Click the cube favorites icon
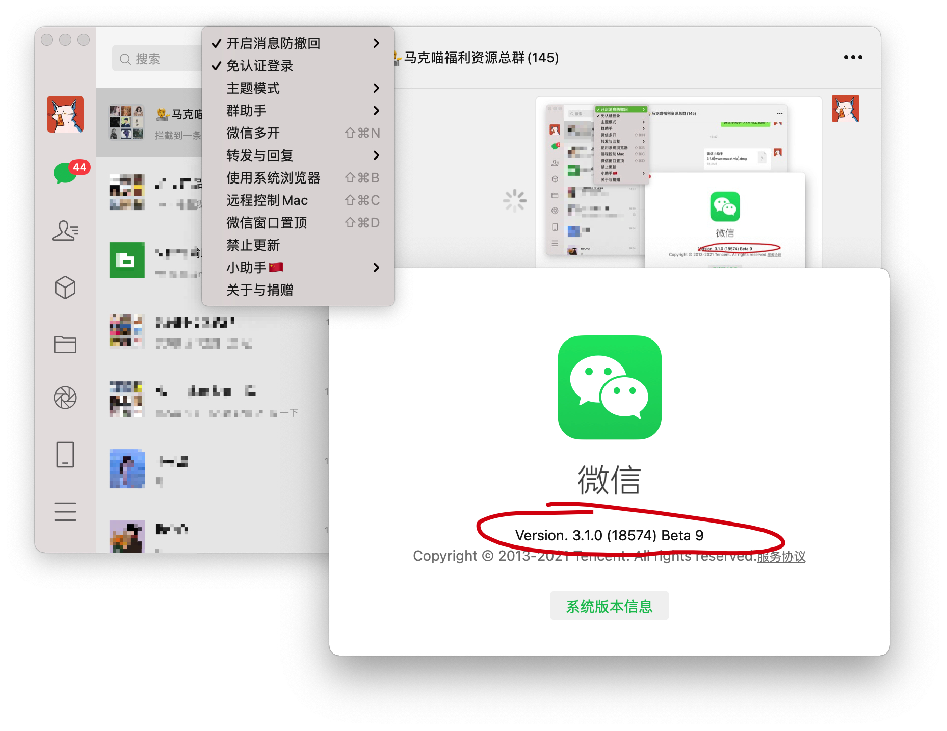This screenshot has height=731, width=947. point(65,288)
